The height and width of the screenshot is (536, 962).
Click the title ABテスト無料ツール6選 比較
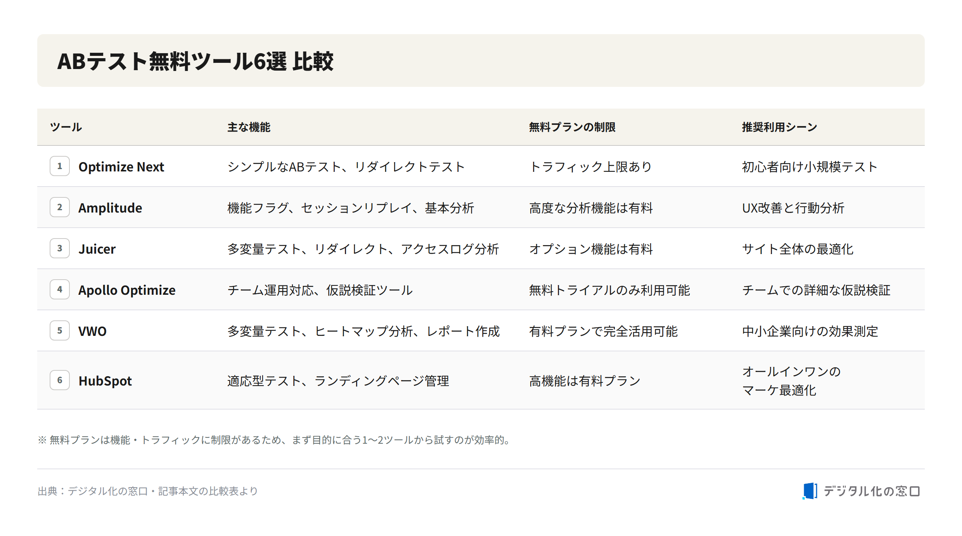tap(195, 61)
